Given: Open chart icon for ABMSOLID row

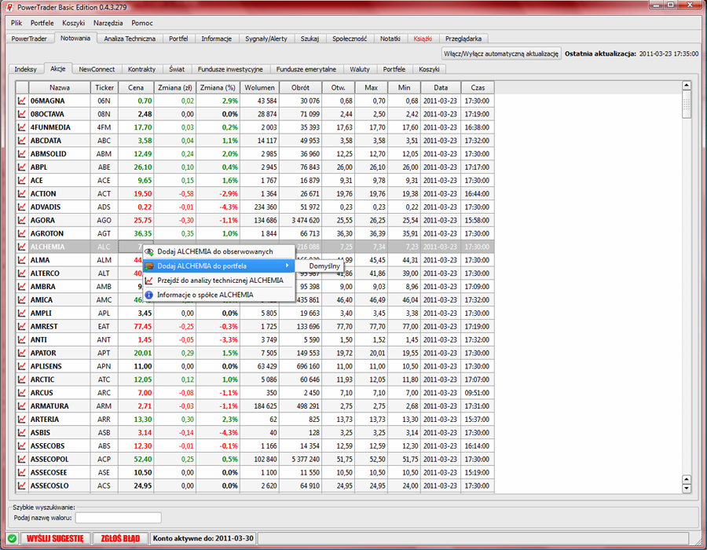Looking at the screenshot, I should [x=22, y=154].
